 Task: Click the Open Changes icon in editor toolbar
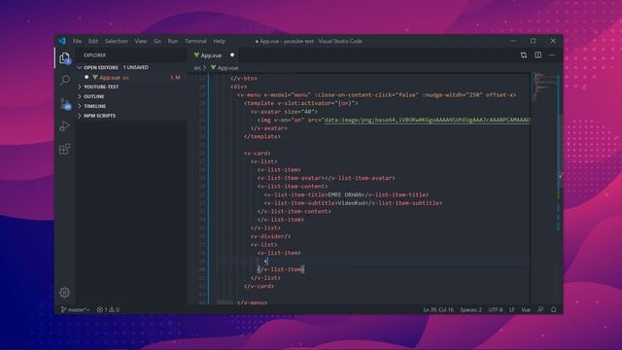[x=524, y=55]
